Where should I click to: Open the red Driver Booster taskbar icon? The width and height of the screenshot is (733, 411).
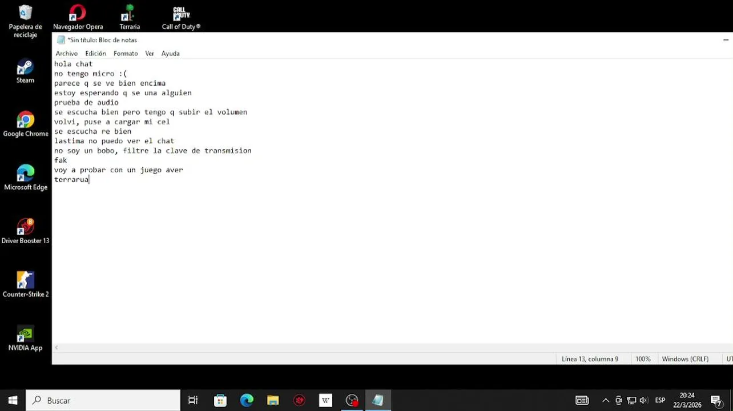(x=299, y=400)
